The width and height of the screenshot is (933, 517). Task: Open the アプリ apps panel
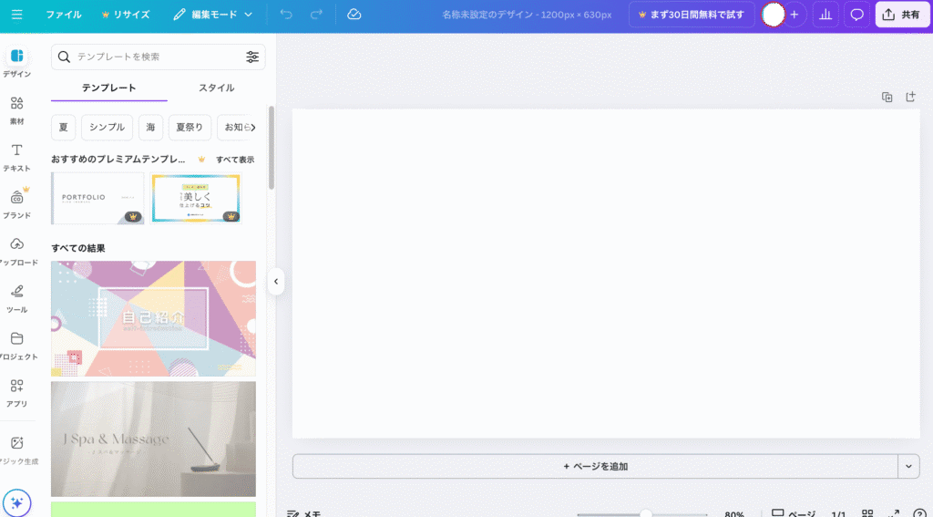(16, 392)
